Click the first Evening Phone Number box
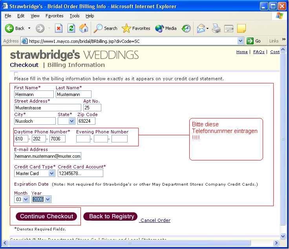289x249 pixels. tap(83, 139)
